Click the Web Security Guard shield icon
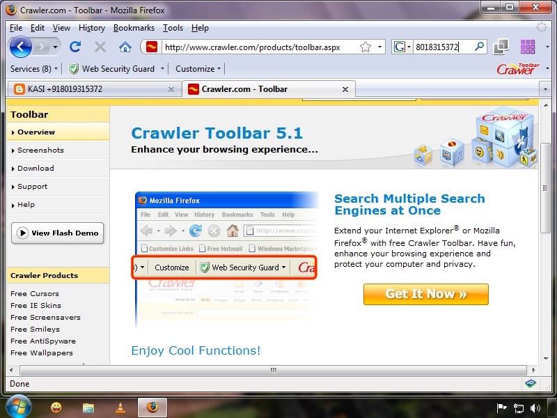The image size is (557, 418). (74, 68)
